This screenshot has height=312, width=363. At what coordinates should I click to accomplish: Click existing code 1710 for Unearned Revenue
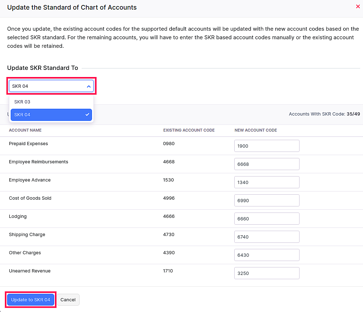pyautogui.click(x=168, y=271)
